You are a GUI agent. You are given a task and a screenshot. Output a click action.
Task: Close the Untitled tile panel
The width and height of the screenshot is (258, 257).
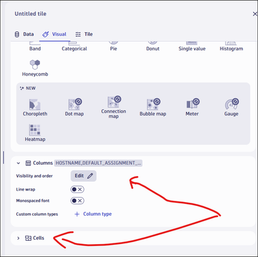click(x=255, y=14)
